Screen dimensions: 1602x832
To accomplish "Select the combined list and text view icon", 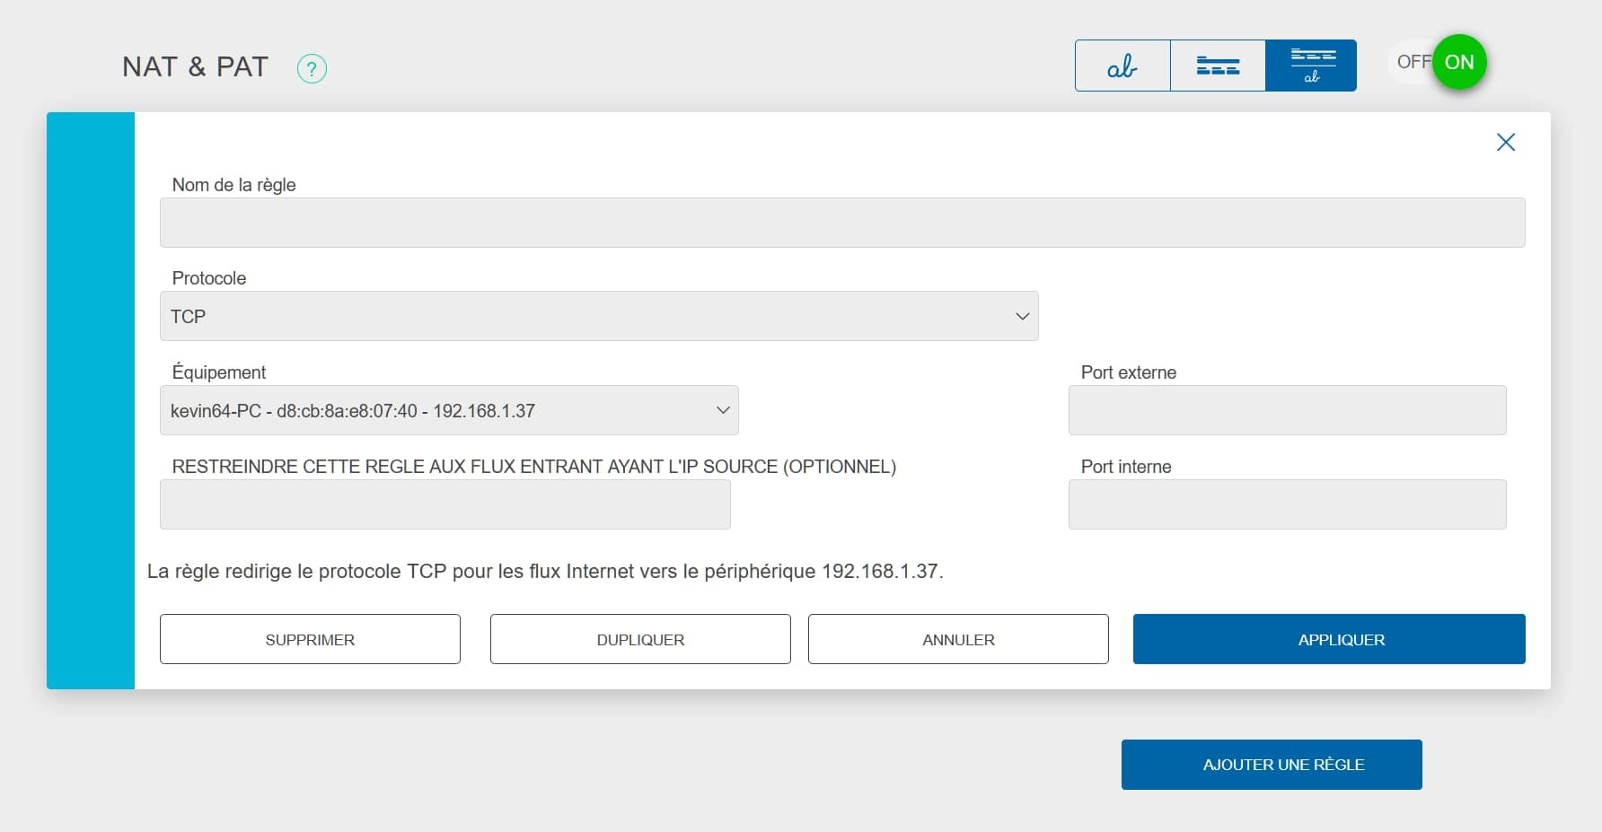I will (x=1311, y=66).
